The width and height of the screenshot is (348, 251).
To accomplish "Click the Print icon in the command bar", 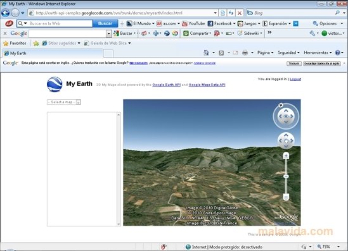I will 245,52.
